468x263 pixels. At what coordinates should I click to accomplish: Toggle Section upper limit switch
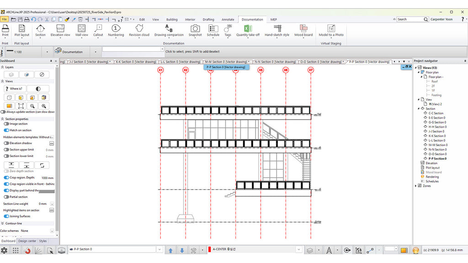[x=6, y=150]
